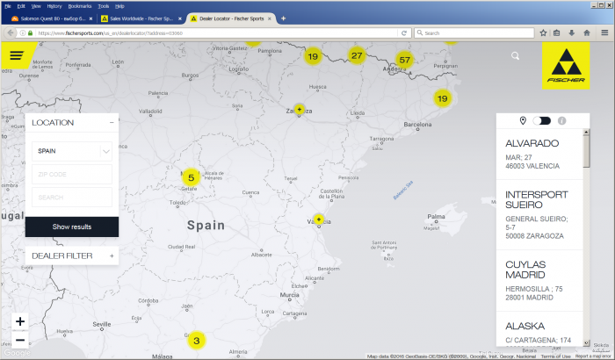Click the Report a map error link
615x360 pixels.
[x=593, y=356]
